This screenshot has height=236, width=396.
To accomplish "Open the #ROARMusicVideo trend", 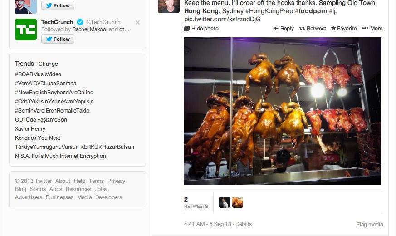I will click(38, 74).
